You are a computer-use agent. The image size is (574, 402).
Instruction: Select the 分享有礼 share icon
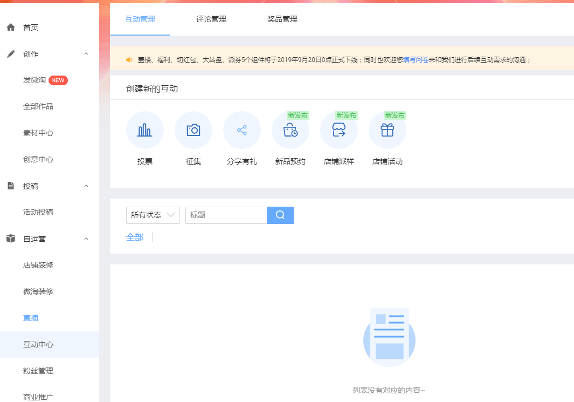pos(241,130)
